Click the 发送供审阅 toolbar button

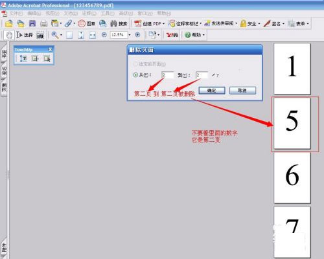click(219, 23)
